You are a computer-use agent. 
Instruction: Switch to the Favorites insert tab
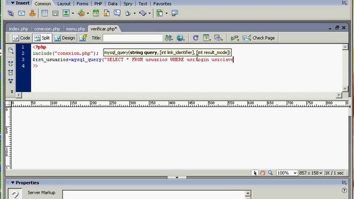[162, 4]
